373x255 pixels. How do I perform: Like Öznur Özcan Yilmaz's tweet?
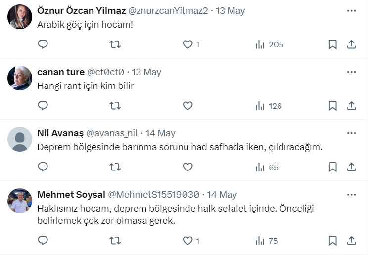187,44
